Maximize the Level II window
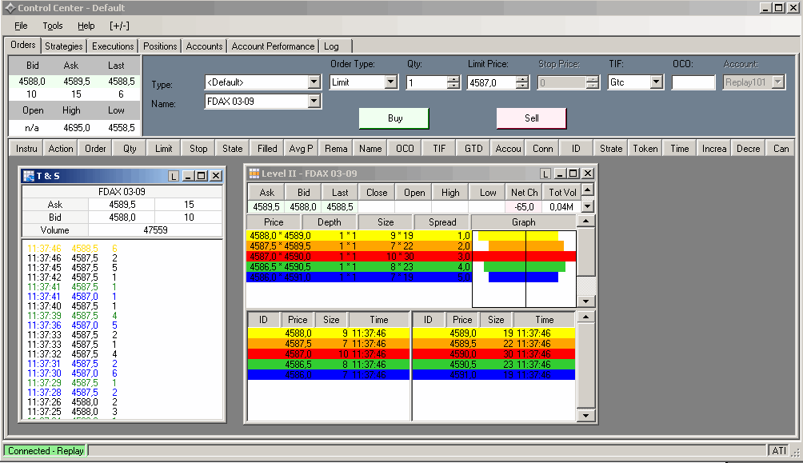 (x=573, y=174)
